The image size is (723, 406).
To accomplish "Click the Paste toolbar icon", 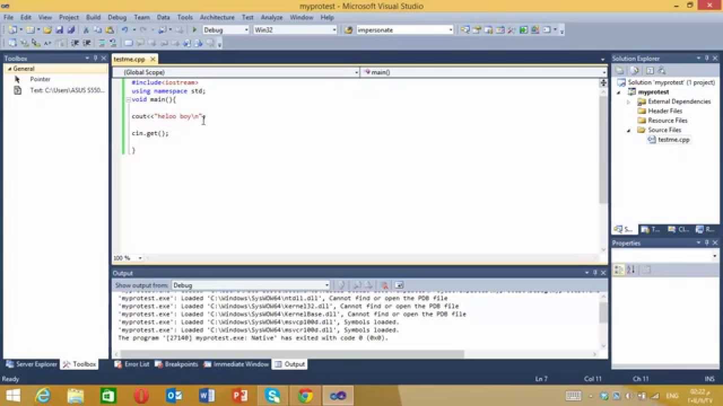I will [109, 30].
